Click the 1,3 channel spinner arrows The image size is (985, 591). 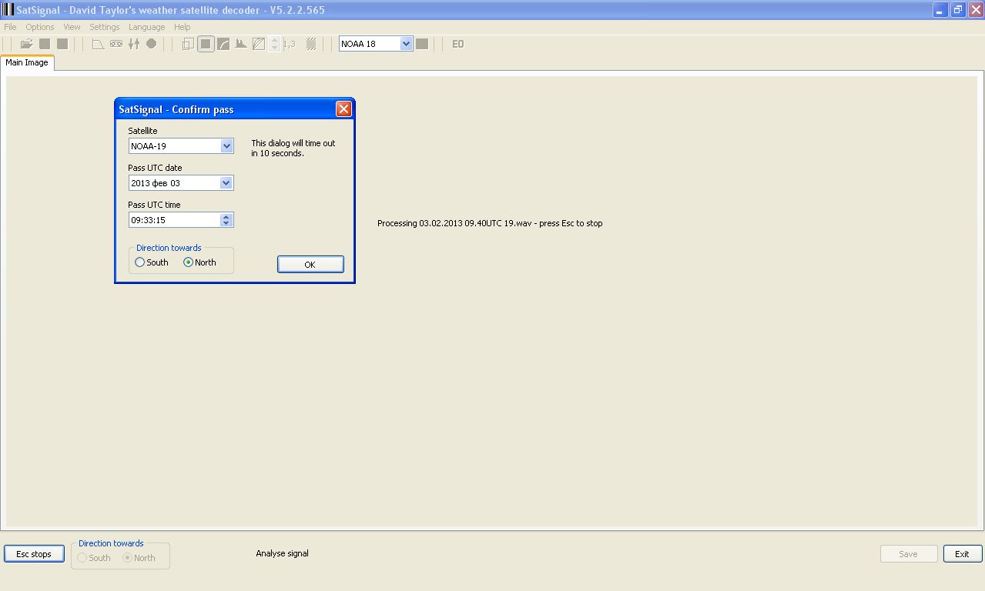coord(275,44)
